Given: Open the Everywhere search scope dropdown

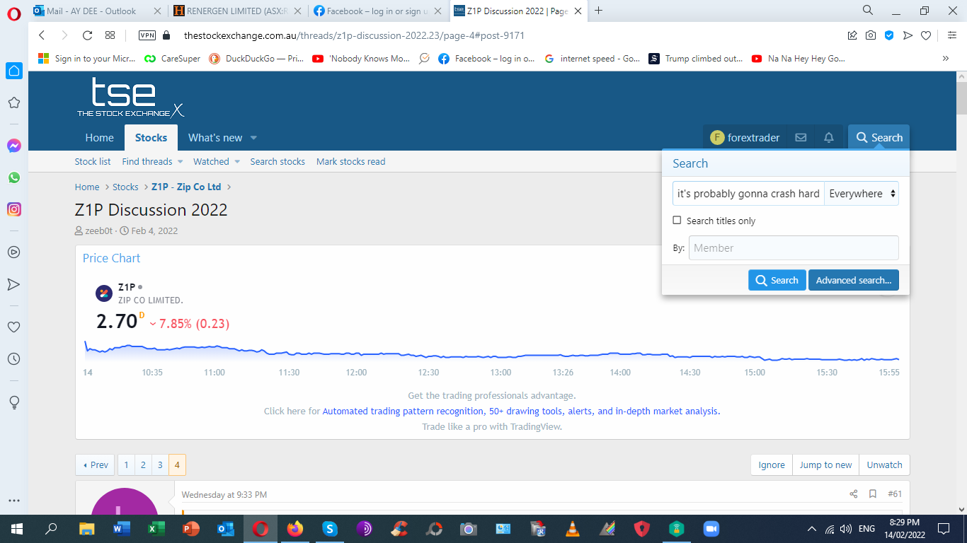Looking at the screenshot, I should click(x=862, y=194).
